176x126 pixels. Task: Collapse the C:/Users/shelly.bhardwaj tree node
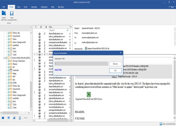pyautogui.click(x=4, y=58)
